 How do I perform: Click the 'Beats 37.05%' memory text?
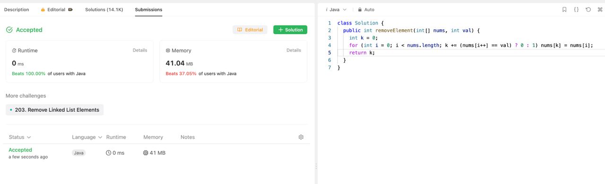tap(181, 74)
